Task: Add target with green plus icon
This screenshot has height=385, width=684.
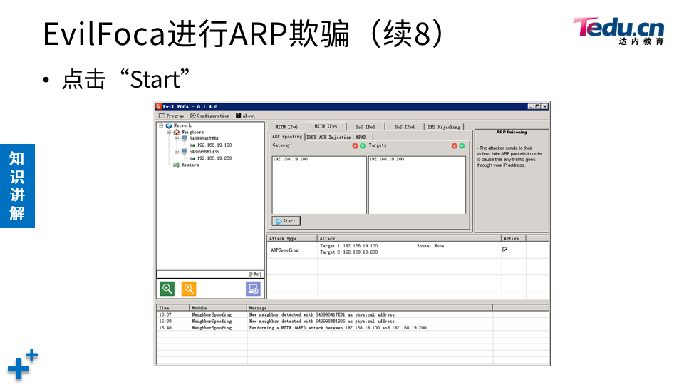Action: tap(462, 145)
